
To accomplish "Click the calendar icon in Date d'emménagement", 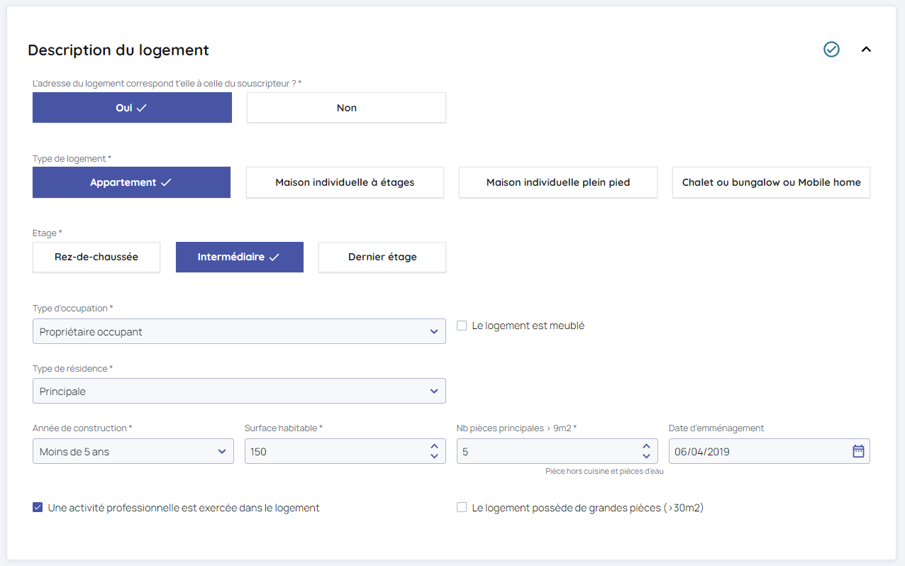I will (x=858, y=451).
